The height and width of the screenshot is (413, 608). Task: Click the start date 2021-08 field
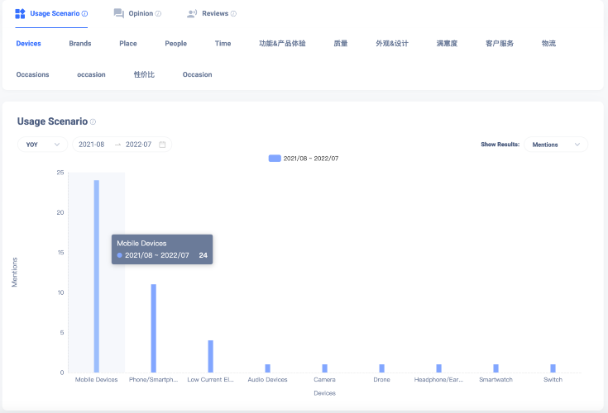tap(92, 145)
